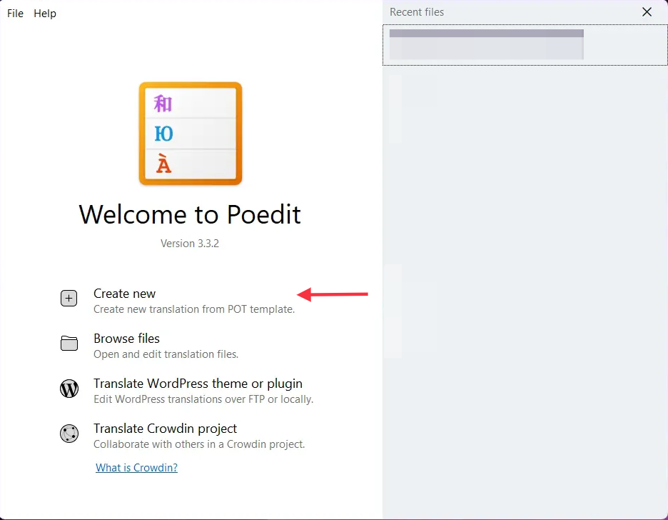Click the Recent files header
The width and height of the screenshot is (668, 520).
(x=417, y=12)
